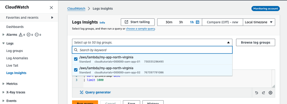Open Compare (Off) option
This screenshot has height=104, width=287.
click(x=222, y=22)
